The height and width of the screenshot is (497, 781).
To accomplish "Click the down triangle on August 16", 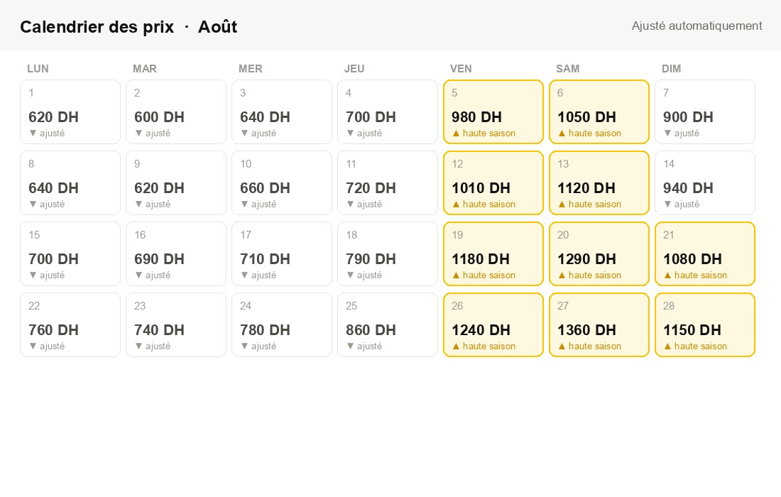I will pyautogui.click(x=138, y=275).
